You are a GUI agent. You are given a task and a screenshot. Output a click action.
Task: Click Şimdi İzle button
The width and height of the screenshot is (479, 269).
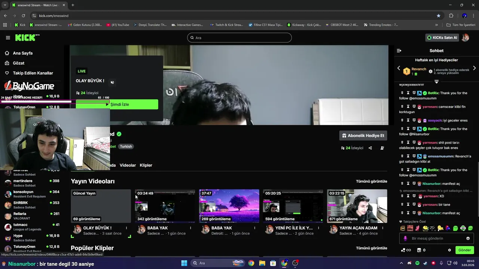117,104
